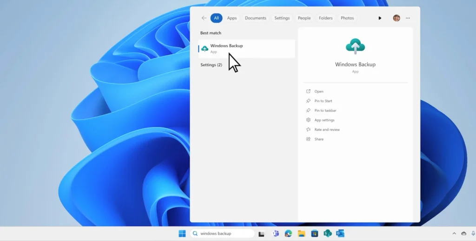This screenshot has width=476, height=241.
Task: Open the Windows Start button
Action: [182, 234]
